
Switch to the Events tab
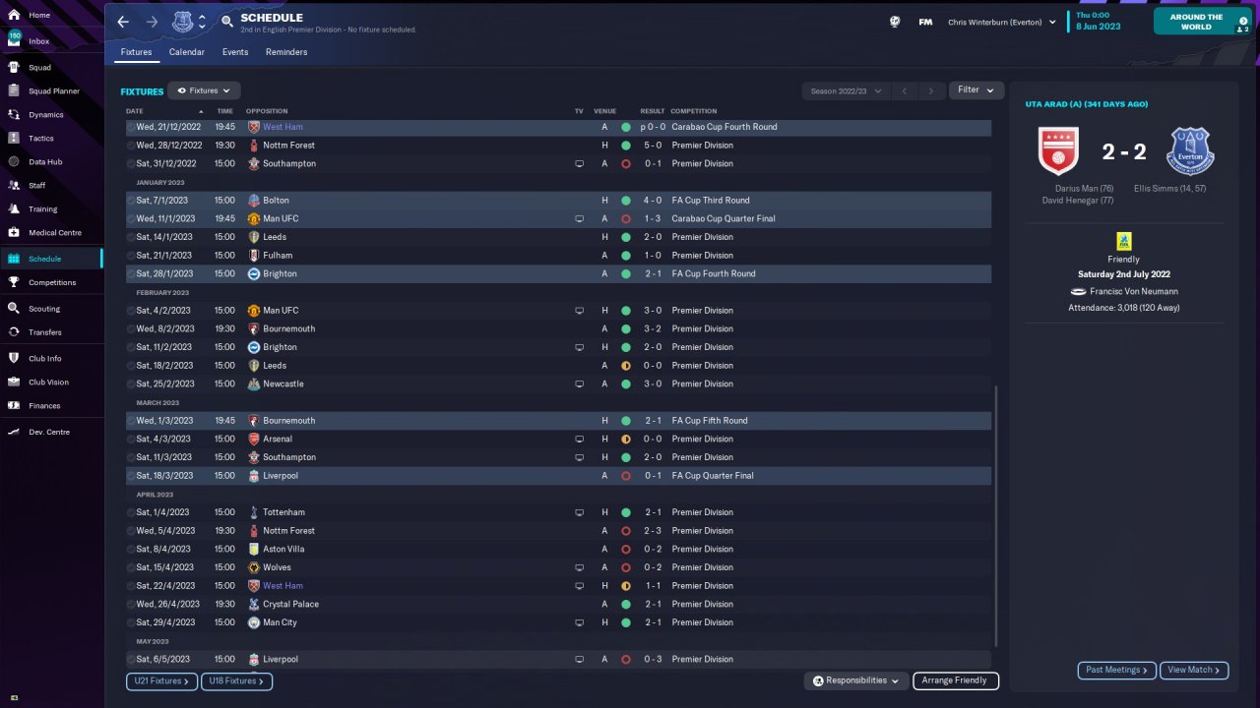(x=235, y=52)
